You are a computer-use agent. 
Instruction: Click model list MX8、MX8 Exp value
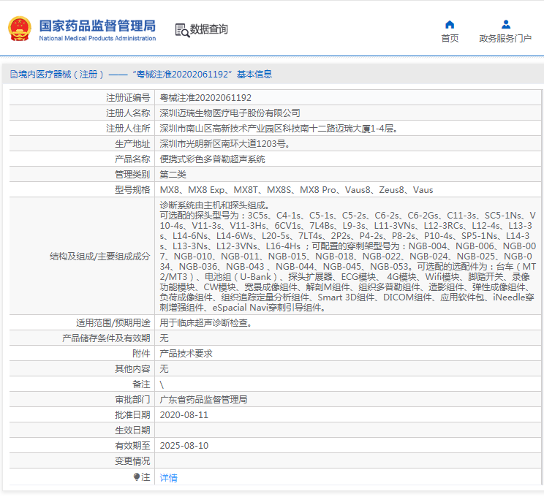(296, 190)
